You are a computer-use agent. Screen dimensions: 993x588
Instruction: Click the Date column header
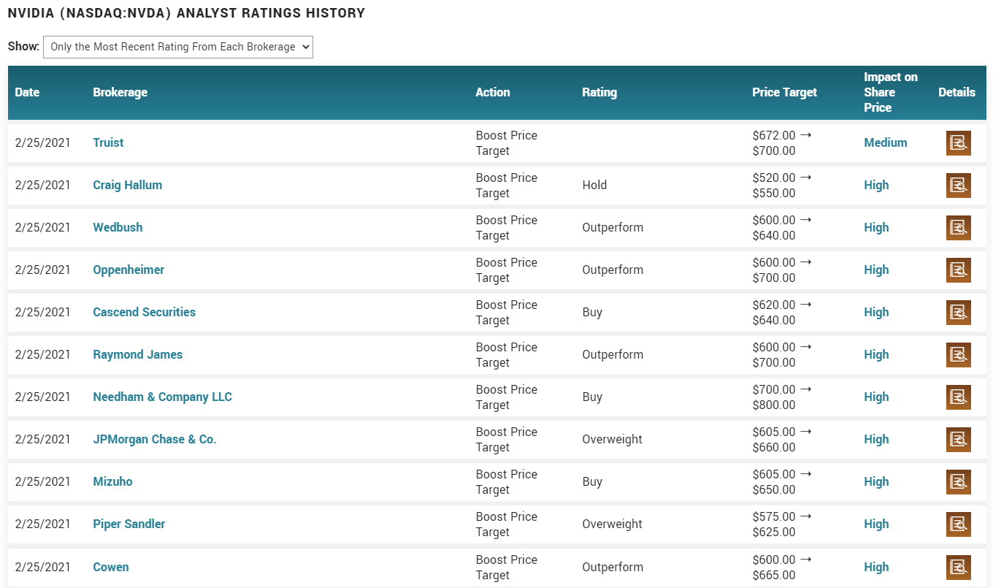point(27,92)
